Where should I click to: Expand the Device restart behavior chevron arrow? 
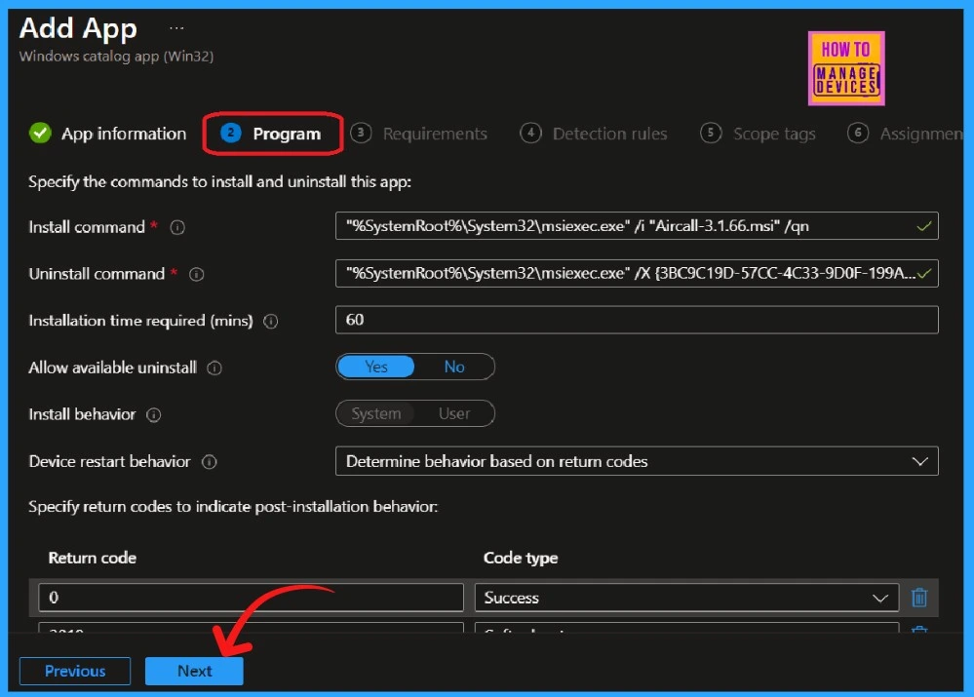click(x=920, y=461)
